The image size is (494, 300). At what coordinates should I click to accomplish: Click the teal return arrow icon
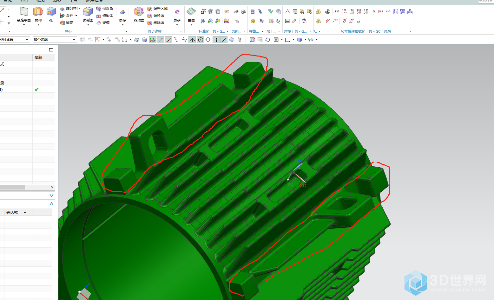point(359,22)
